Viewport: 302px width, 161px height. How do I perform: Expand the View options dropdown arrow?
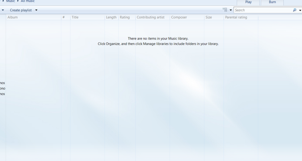(231, 10)
